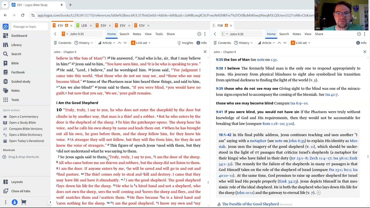Open the Tools tab in ESV panel

(x=159, y=34)
